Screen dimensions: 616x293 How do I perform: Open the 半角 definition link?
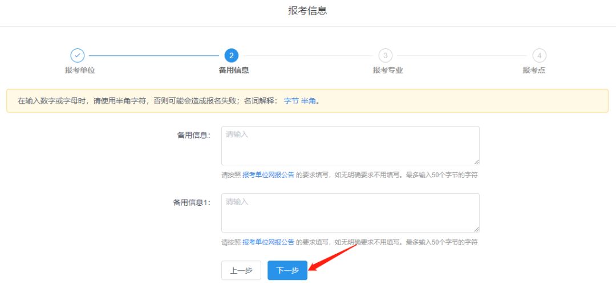click(308, 101)
